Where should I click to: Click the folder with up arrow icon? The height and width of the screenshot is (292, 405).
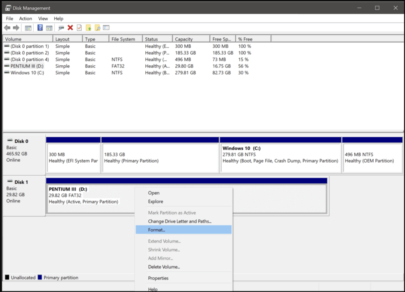coord(89,28)
